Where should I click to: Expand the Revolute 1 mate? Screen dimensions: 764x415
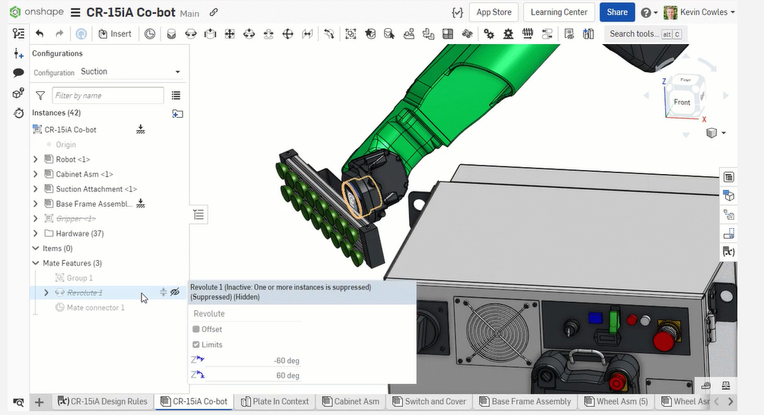tap(46, 293)
